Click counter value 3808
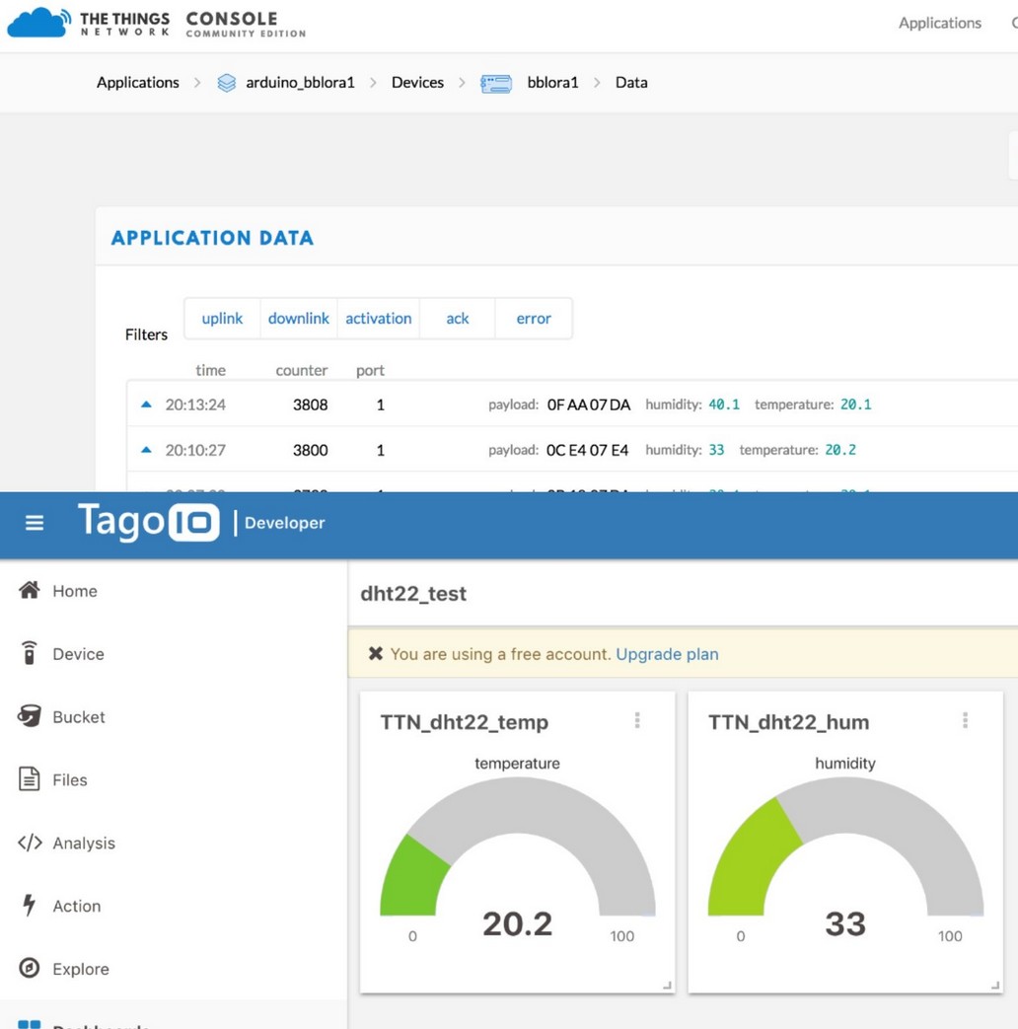 pos(310,404)
